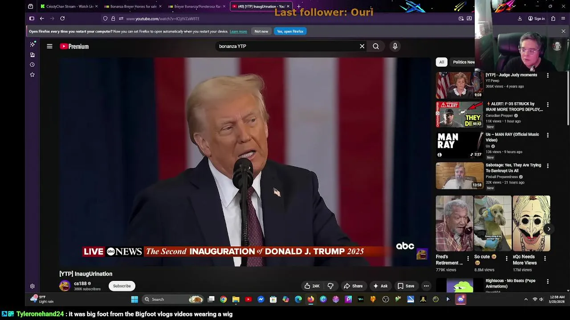Dismiss the Firefox startup notification bar

coord(563,32)
